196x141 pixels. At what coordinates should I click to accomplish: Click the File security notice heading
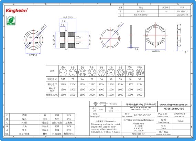click(x=105, y=121)
